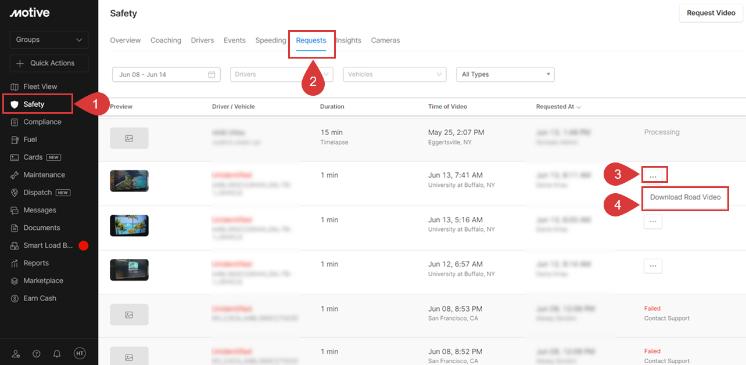
Task: Sort by Requested At column header
Action: [x=558, y=107]
